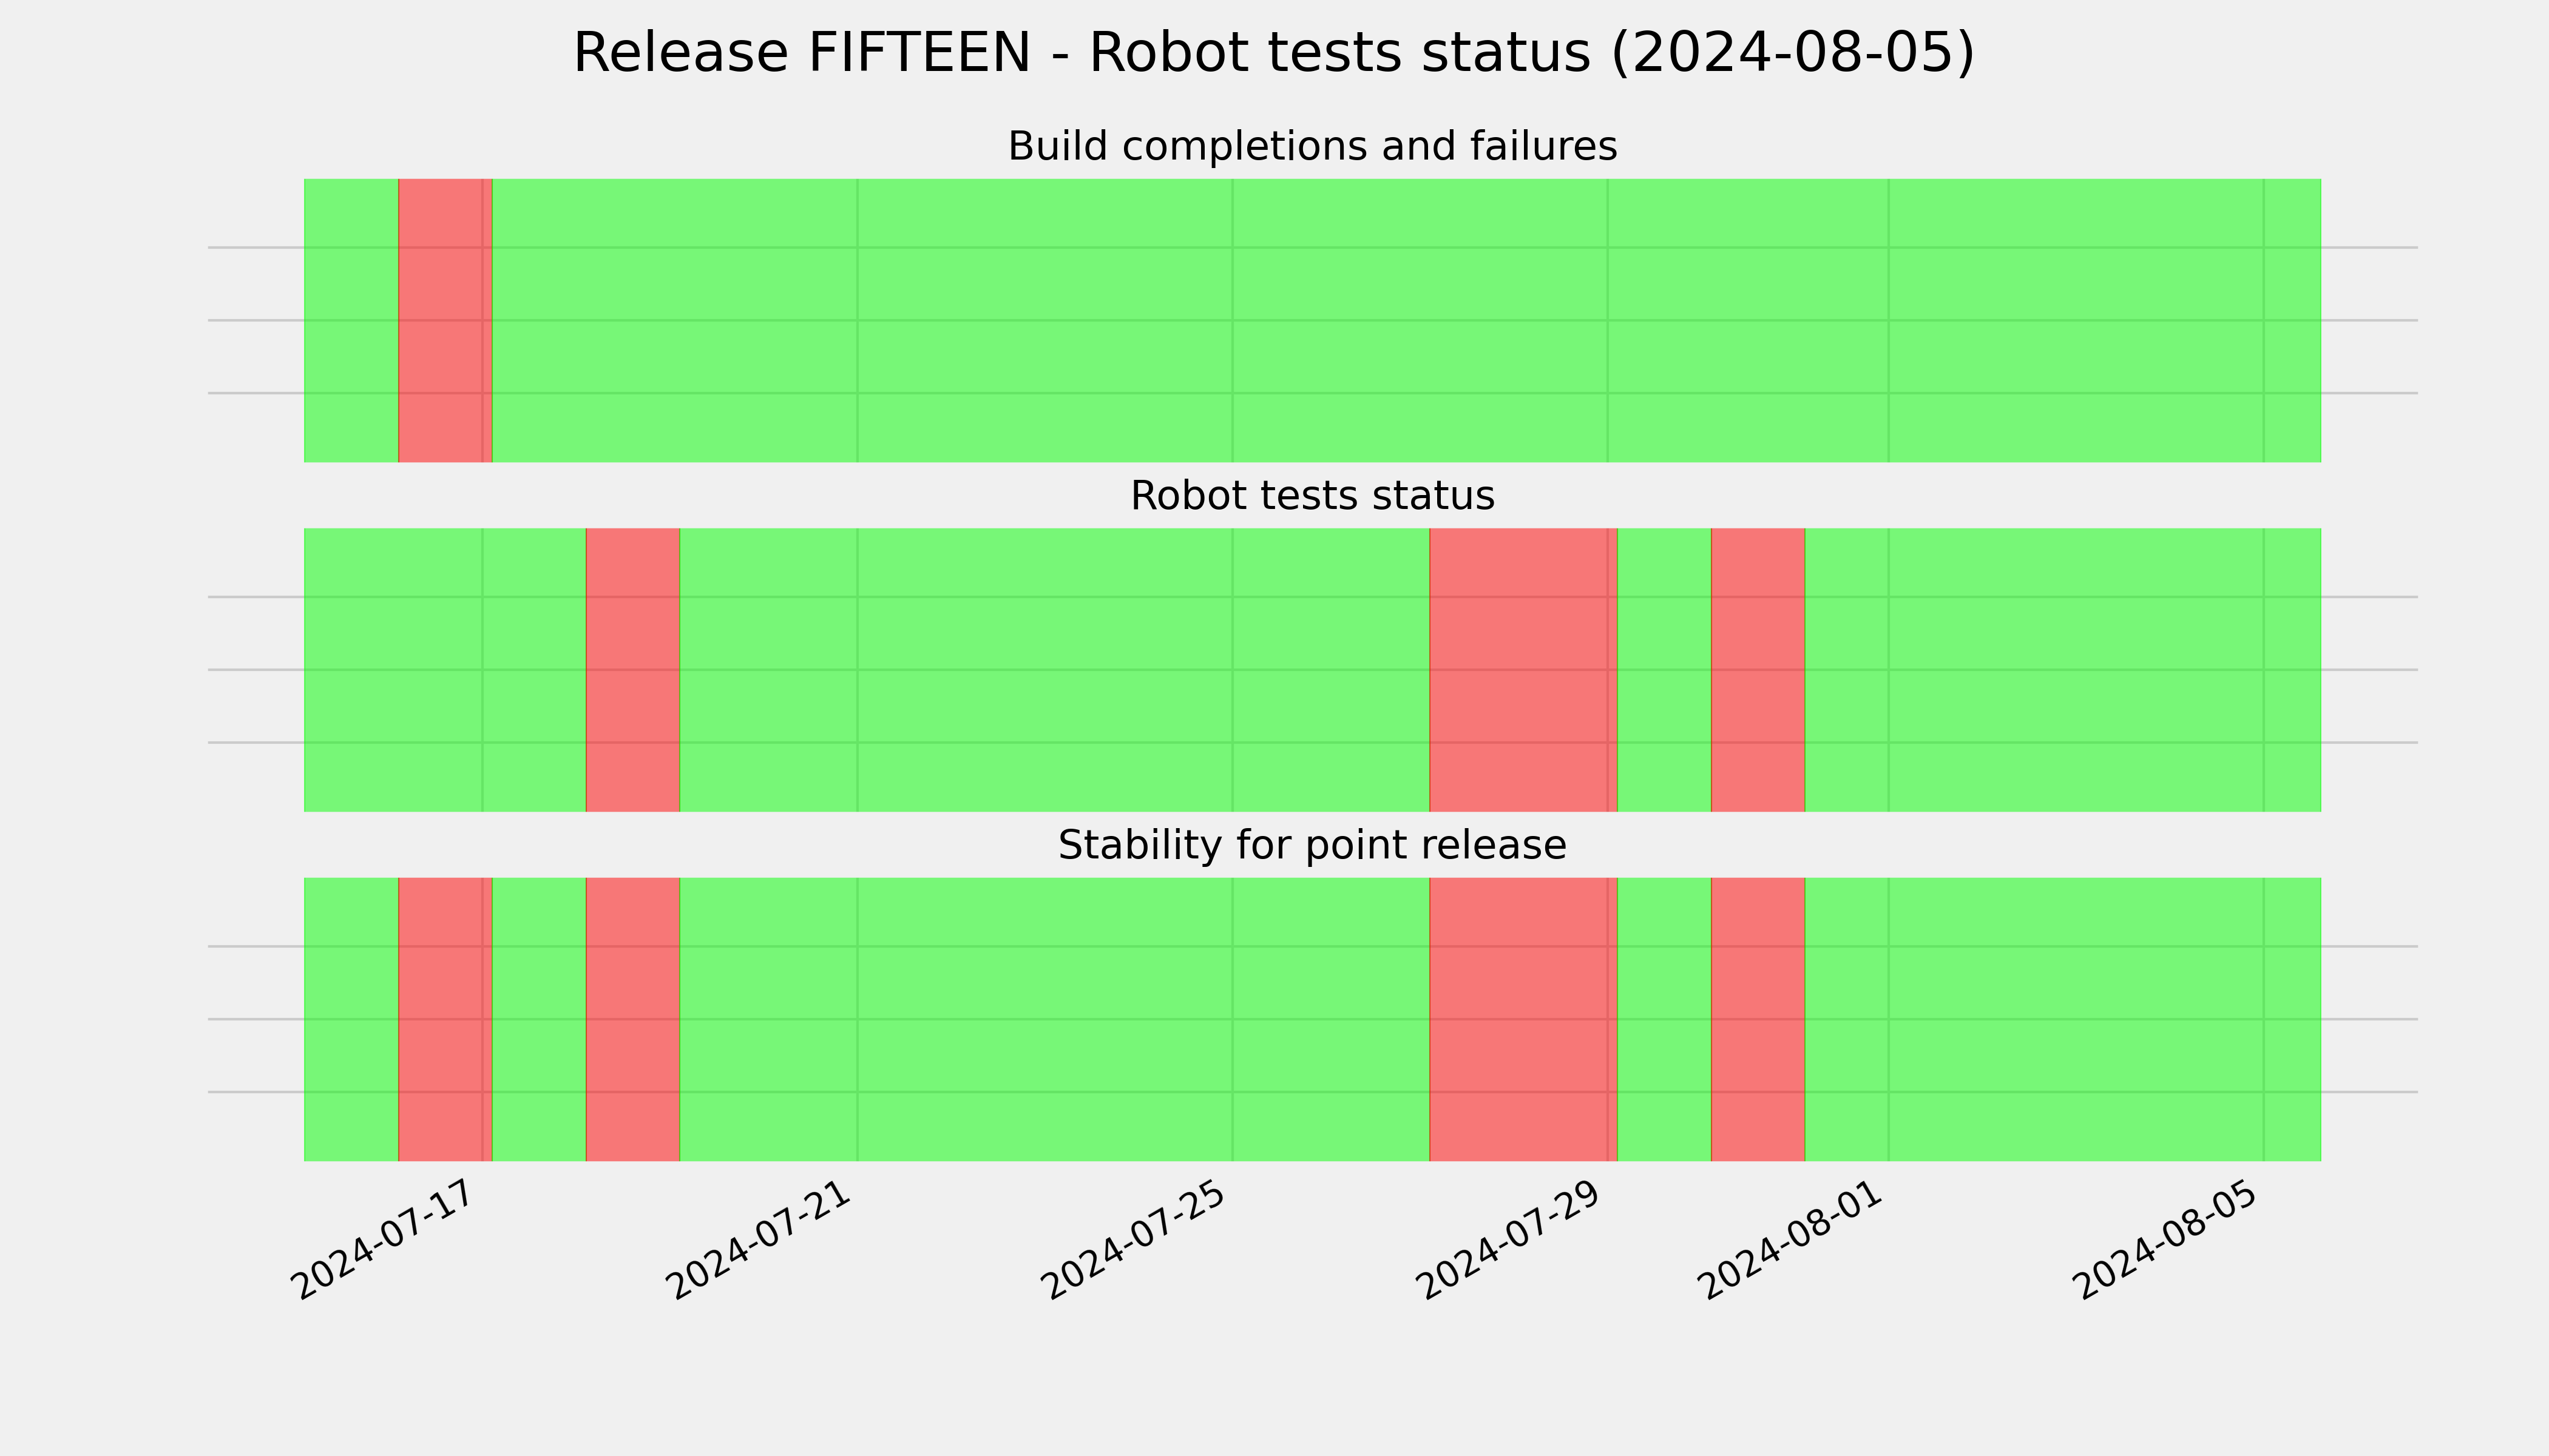Click the 'Robot tests status' subplot title
The height and width of the screenshot is (1456, 2549).
[x=1313, y=496]
